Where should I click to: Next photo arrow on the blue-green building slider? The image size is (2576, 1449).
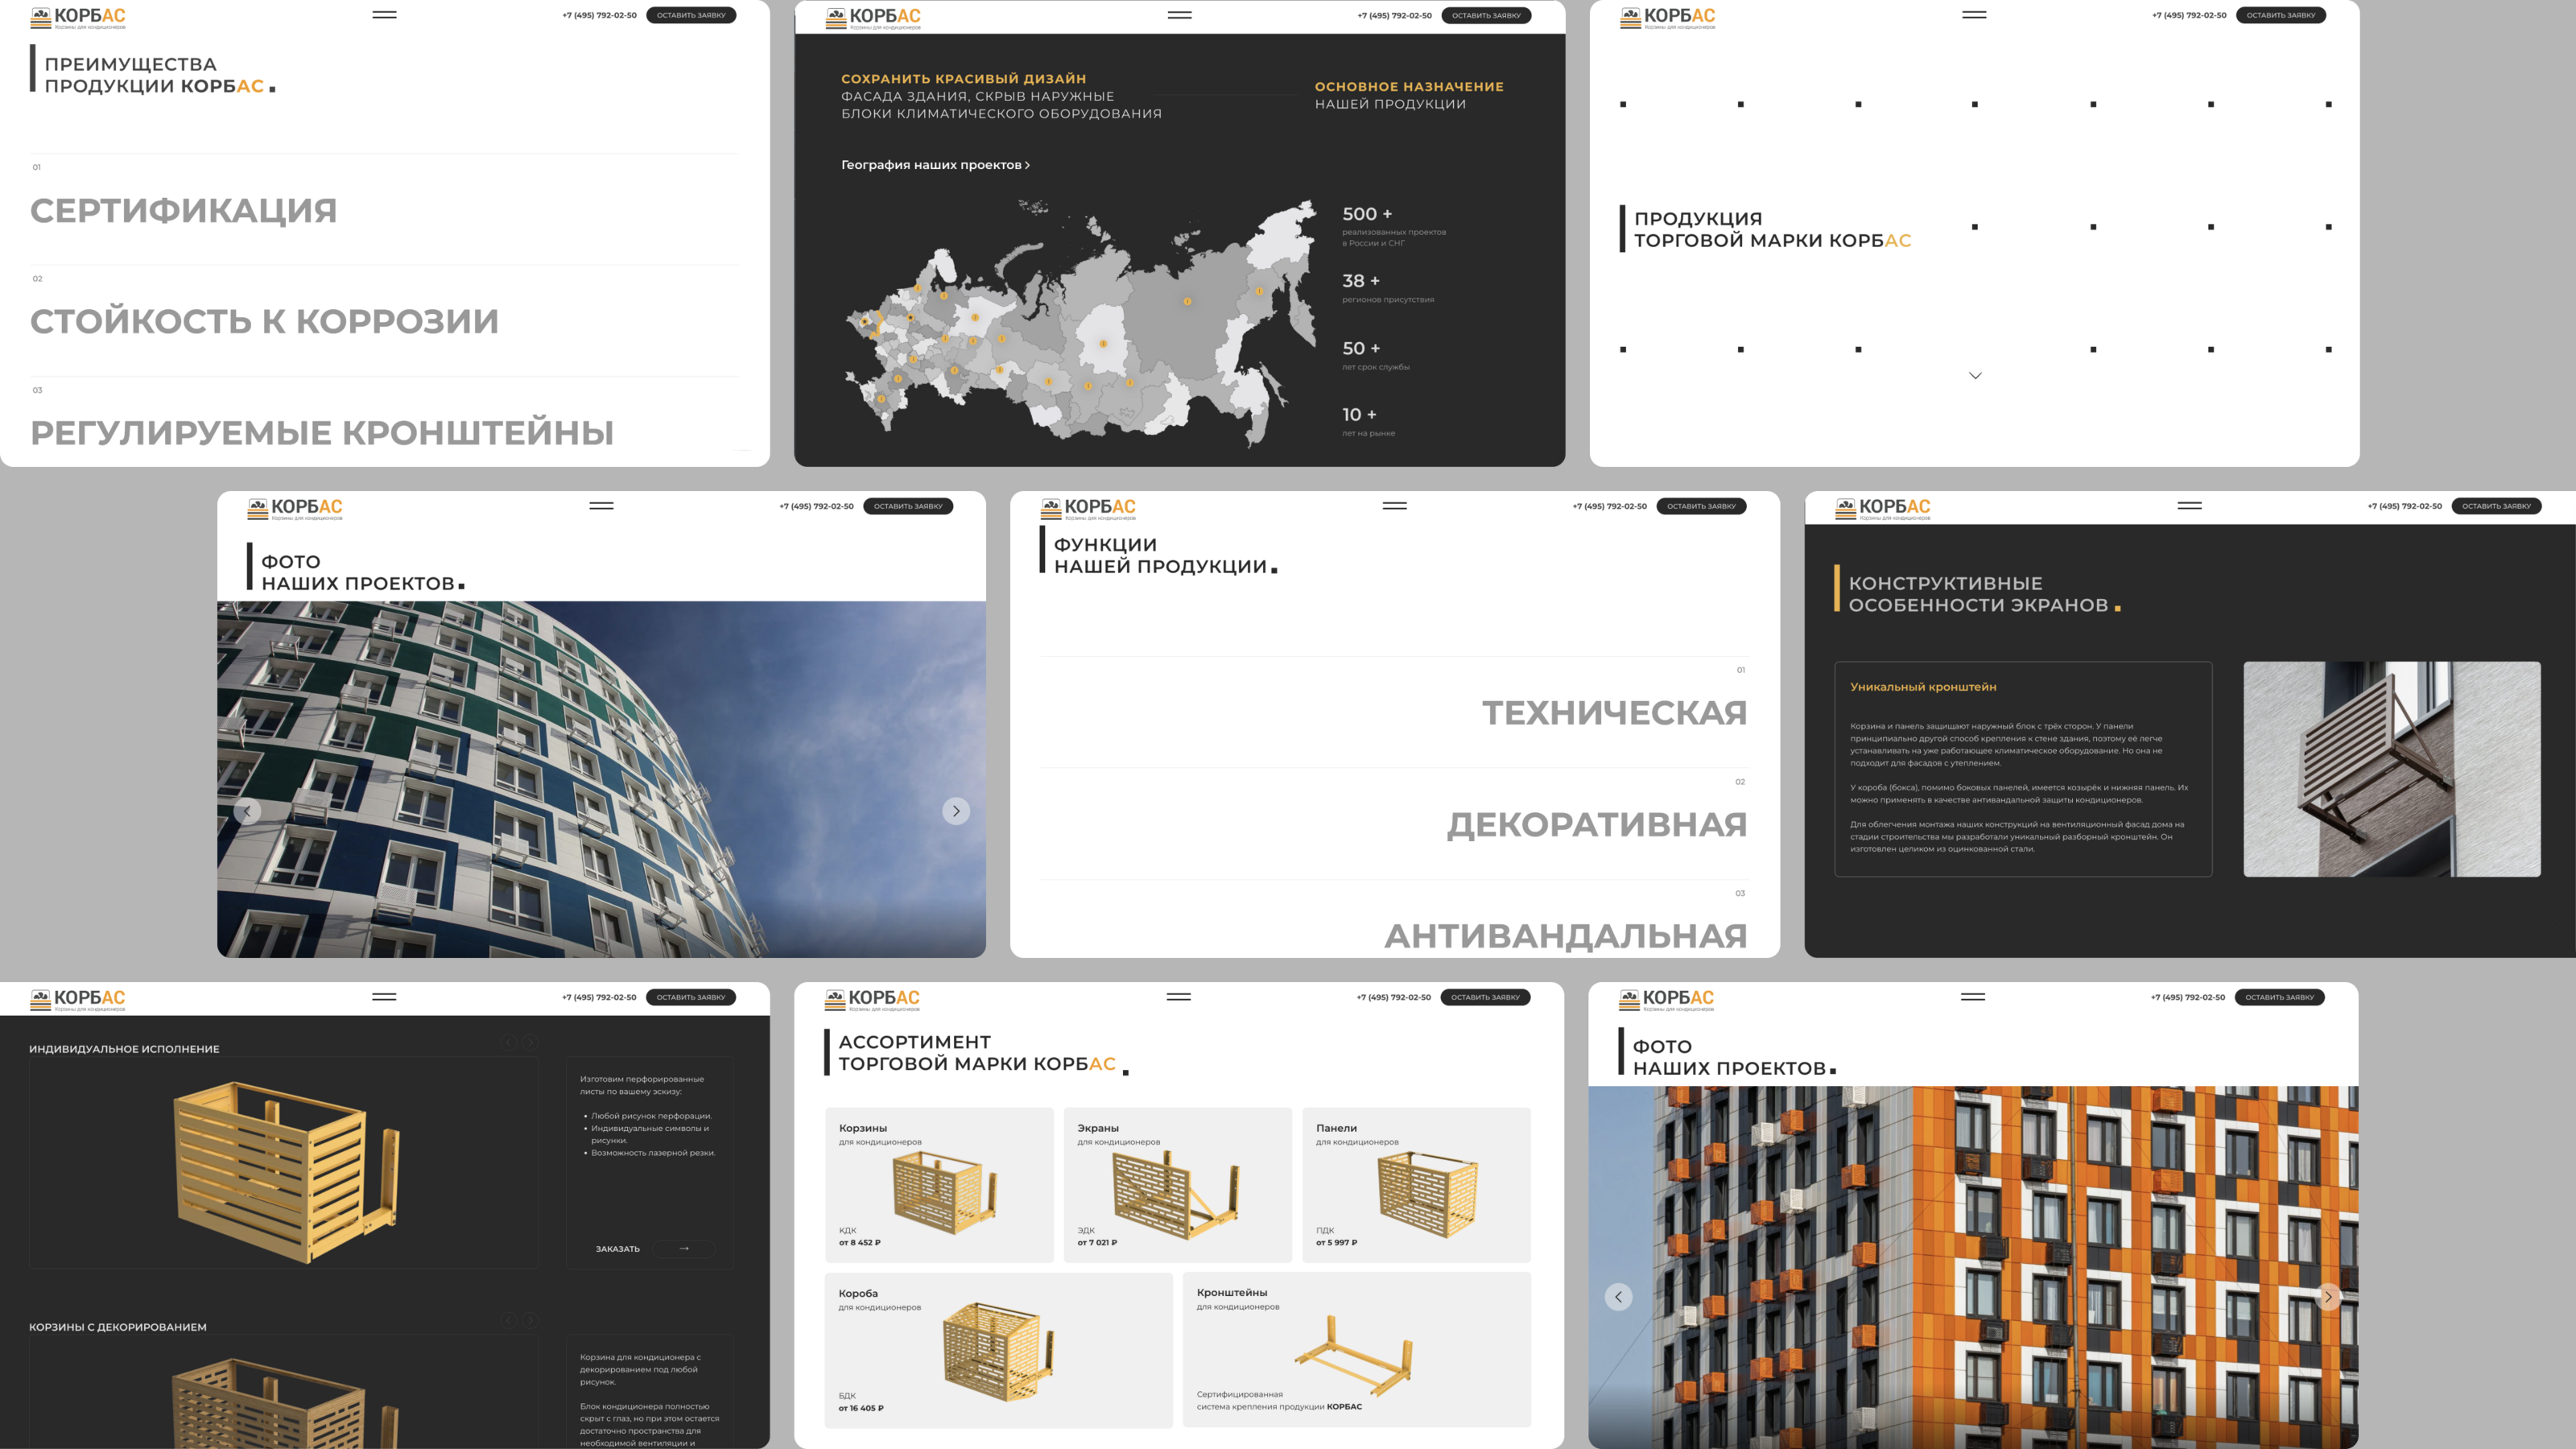click(956, 811)
